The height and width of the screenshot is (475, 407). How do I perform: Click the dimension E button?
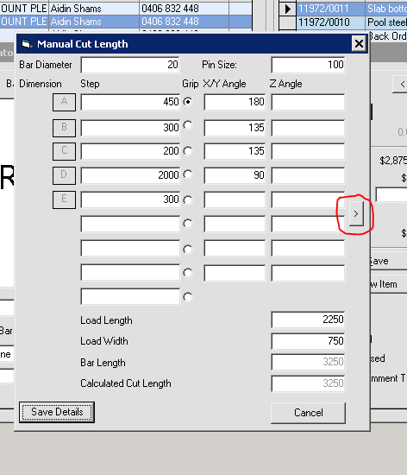pos(64,199)
